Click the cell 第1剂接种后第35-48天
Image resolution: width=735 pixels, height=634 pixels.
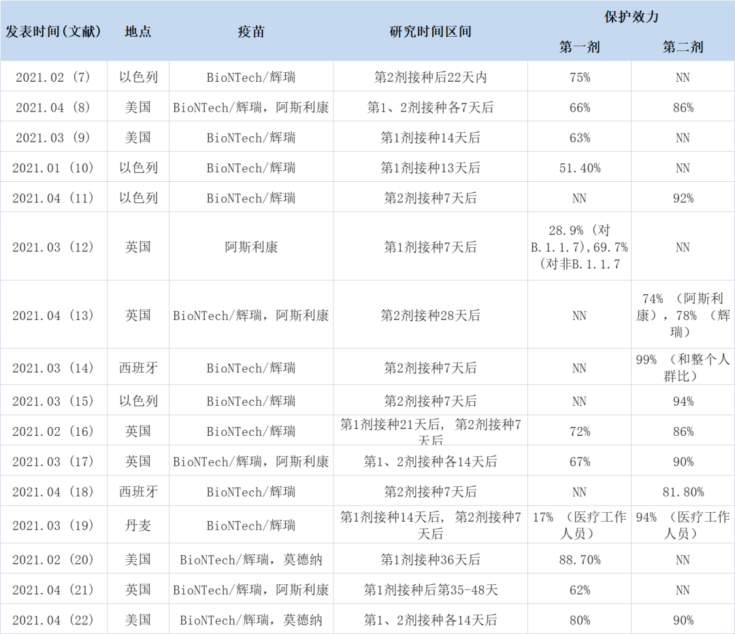click(430, 590)
